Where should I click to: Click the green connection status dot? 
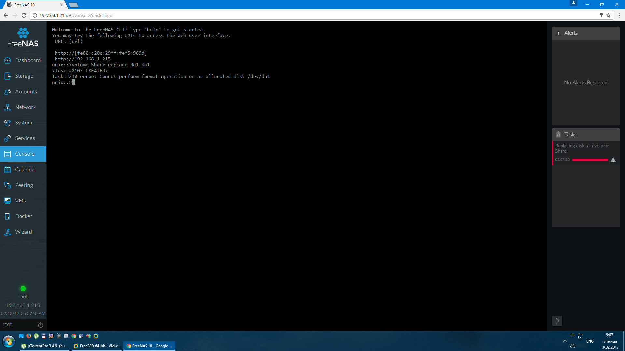tap(23, 289)
